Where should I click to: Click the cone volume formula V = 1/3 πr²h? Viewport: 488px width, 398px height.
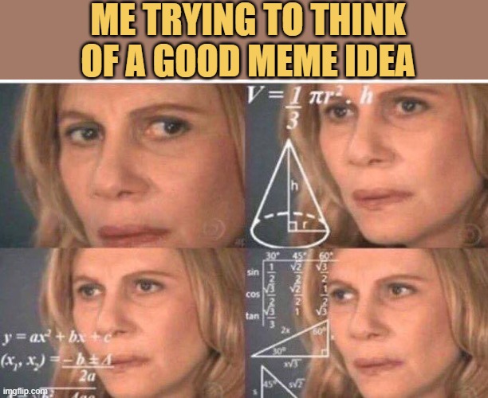309,107
